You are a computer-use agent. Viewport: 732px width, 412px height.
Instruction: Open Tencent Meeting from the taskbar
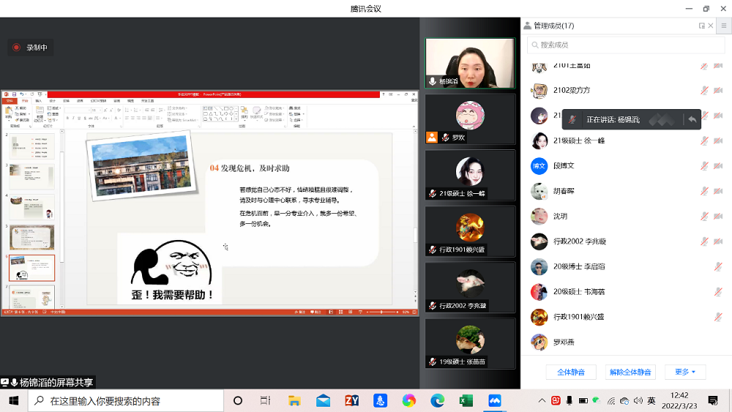point(495,401)
